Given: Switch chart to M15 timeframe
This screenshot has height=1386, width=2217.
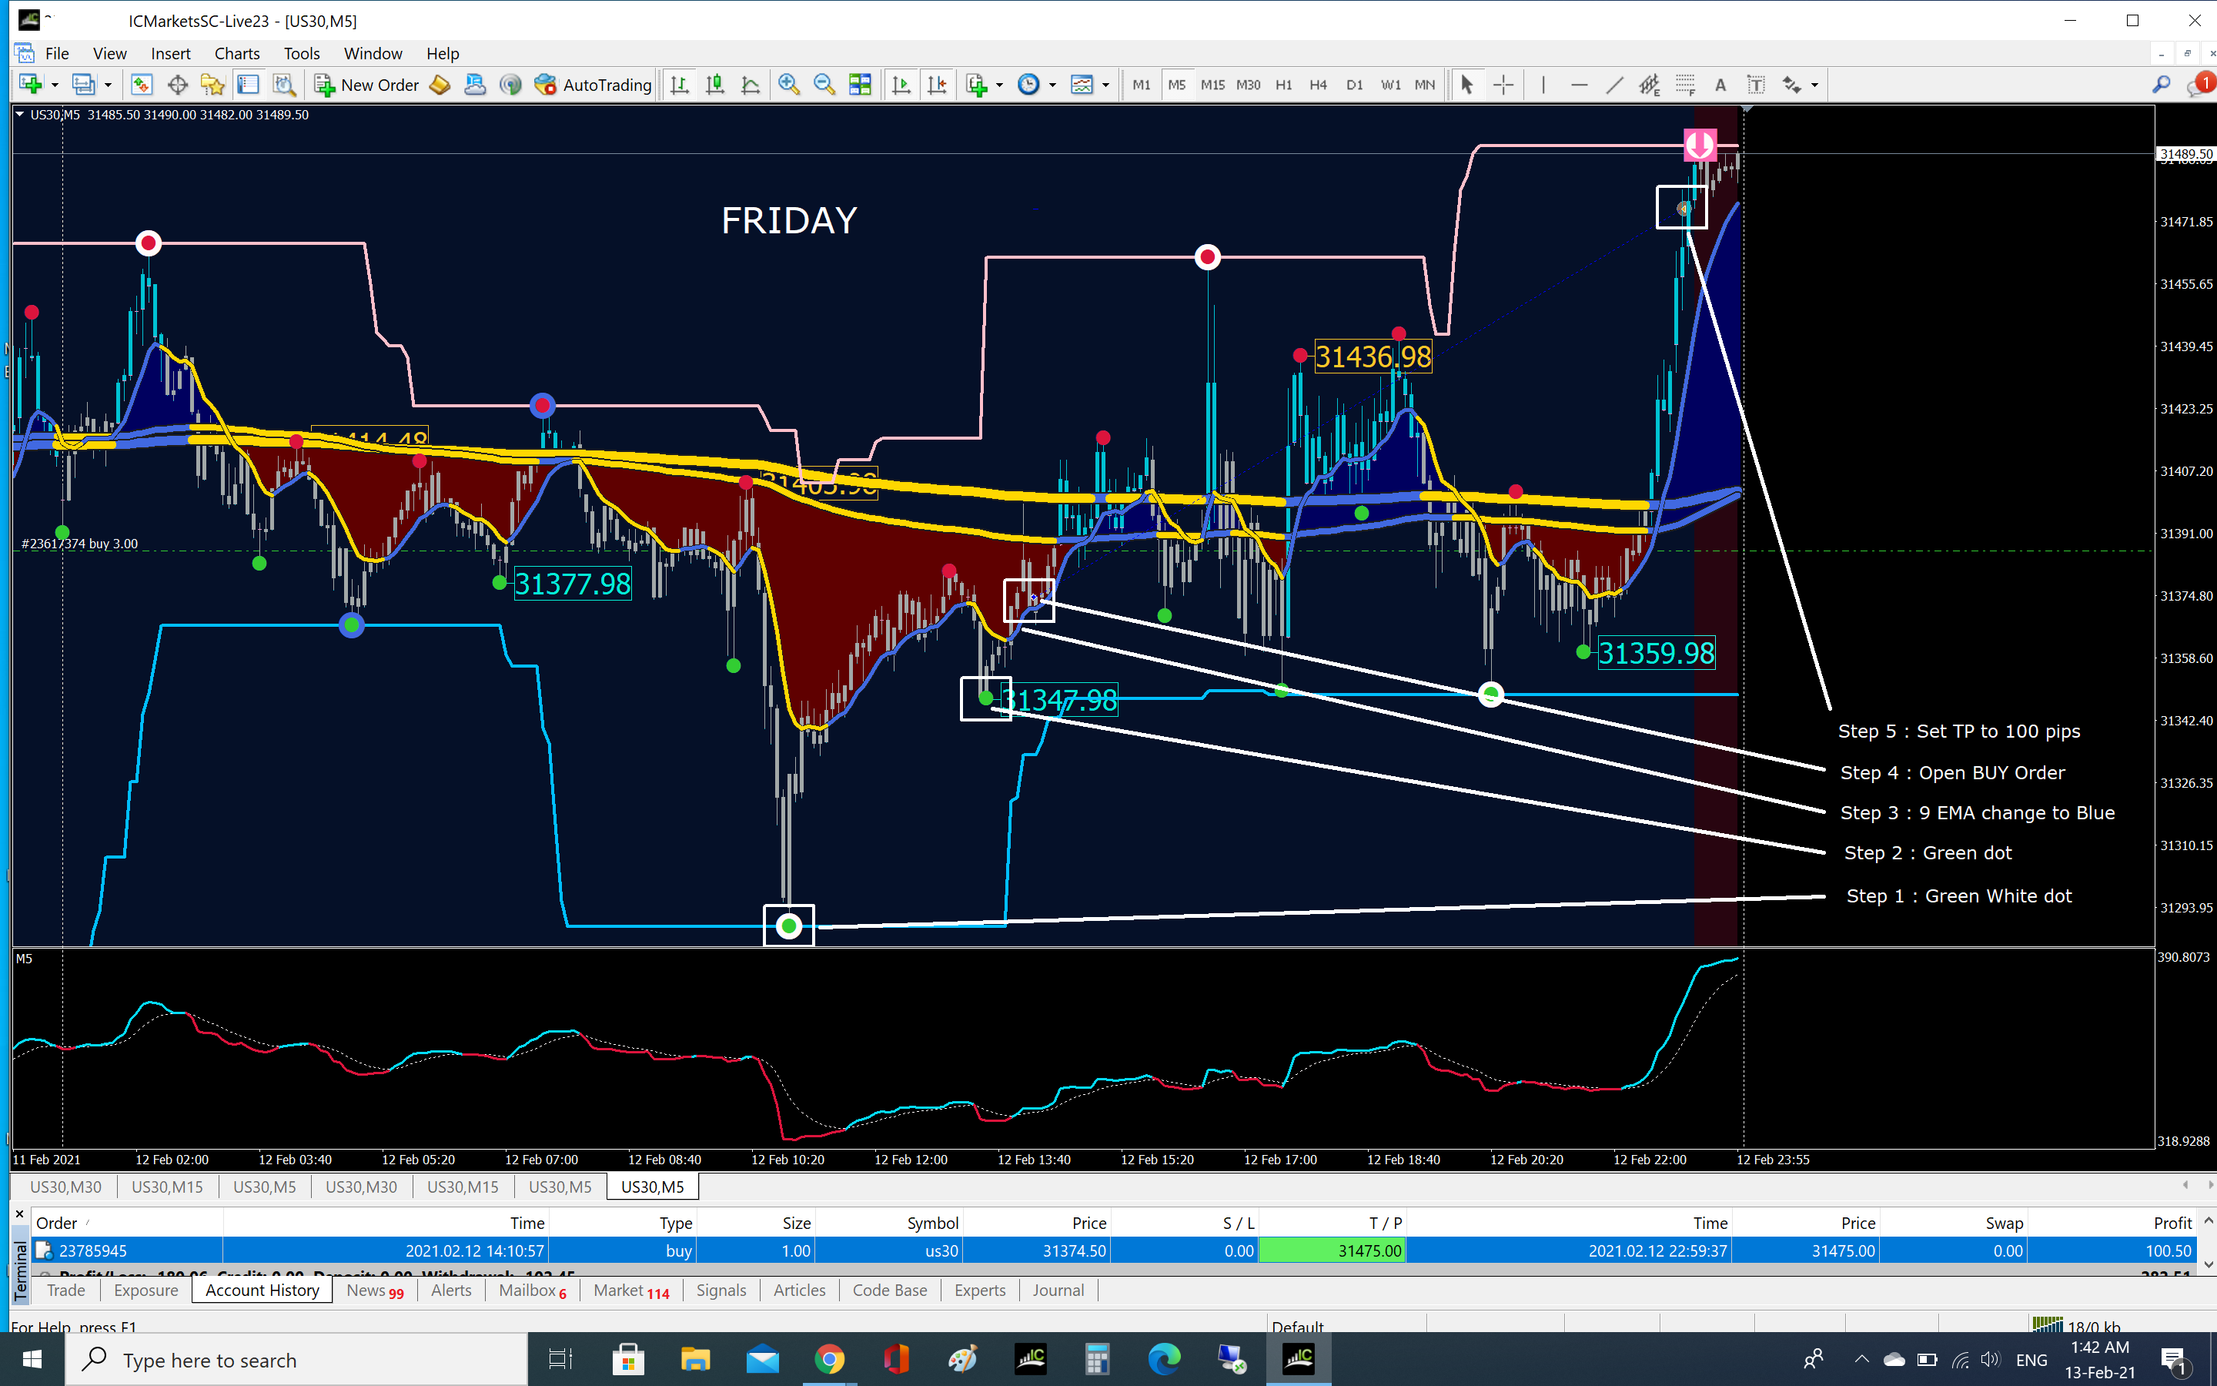Looking at the screenshot, I should coord(1212,85).
